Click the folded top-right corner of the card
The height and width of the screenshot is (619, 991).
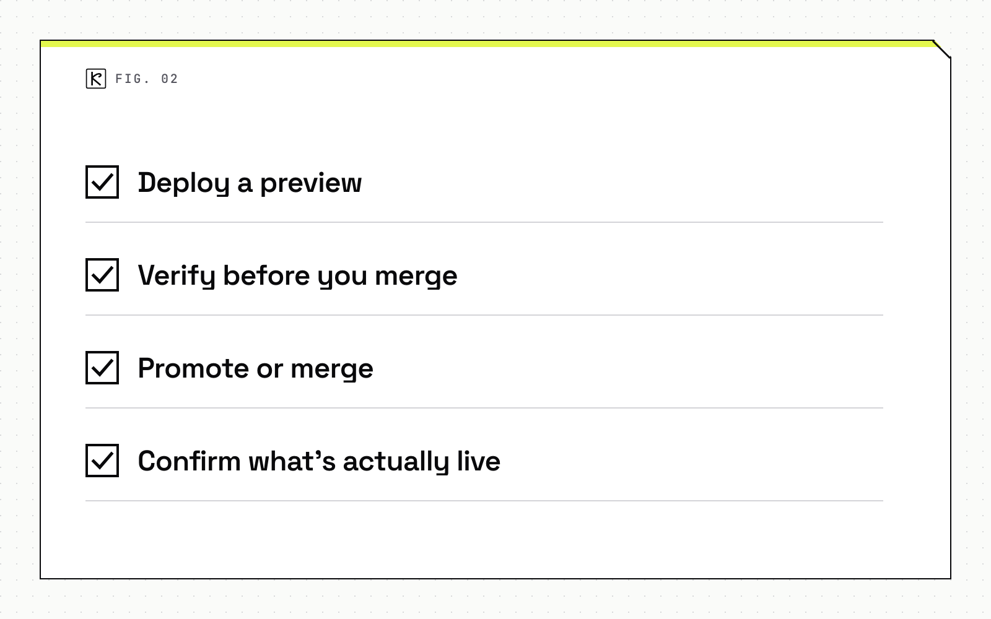point(942,49)
